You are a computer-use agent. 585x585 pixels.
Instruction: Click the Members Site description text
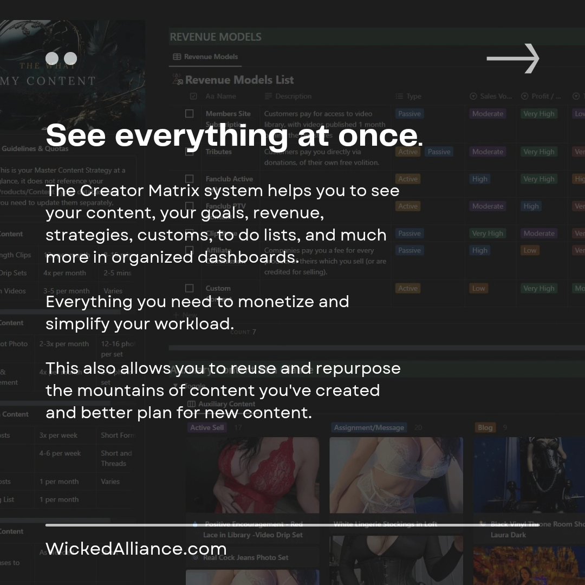click(324, 124)
